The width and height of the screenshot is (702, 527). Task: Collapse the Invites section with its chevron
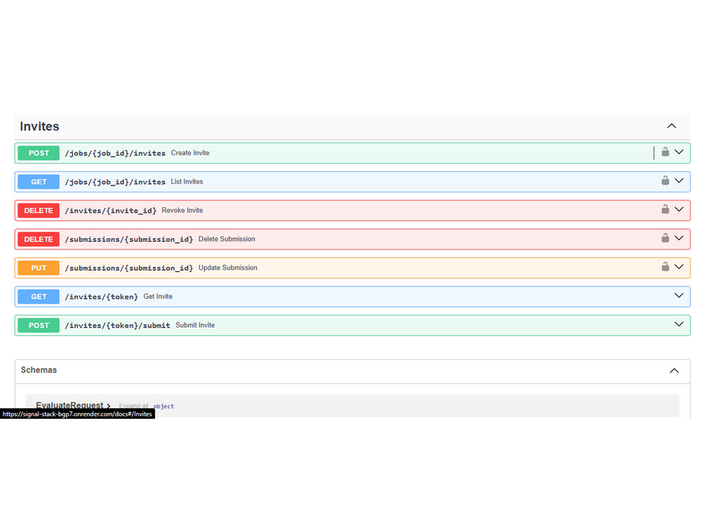[x=672, y=126]
